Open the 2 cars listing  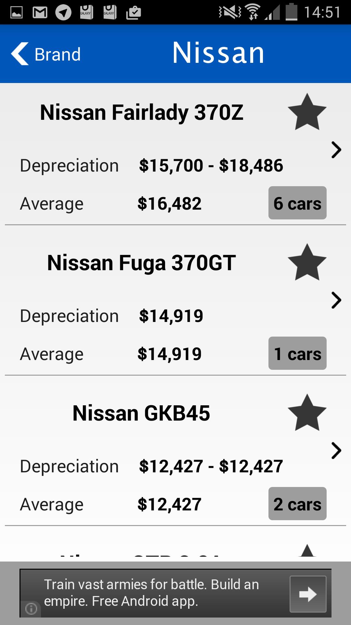click(297, 504)
